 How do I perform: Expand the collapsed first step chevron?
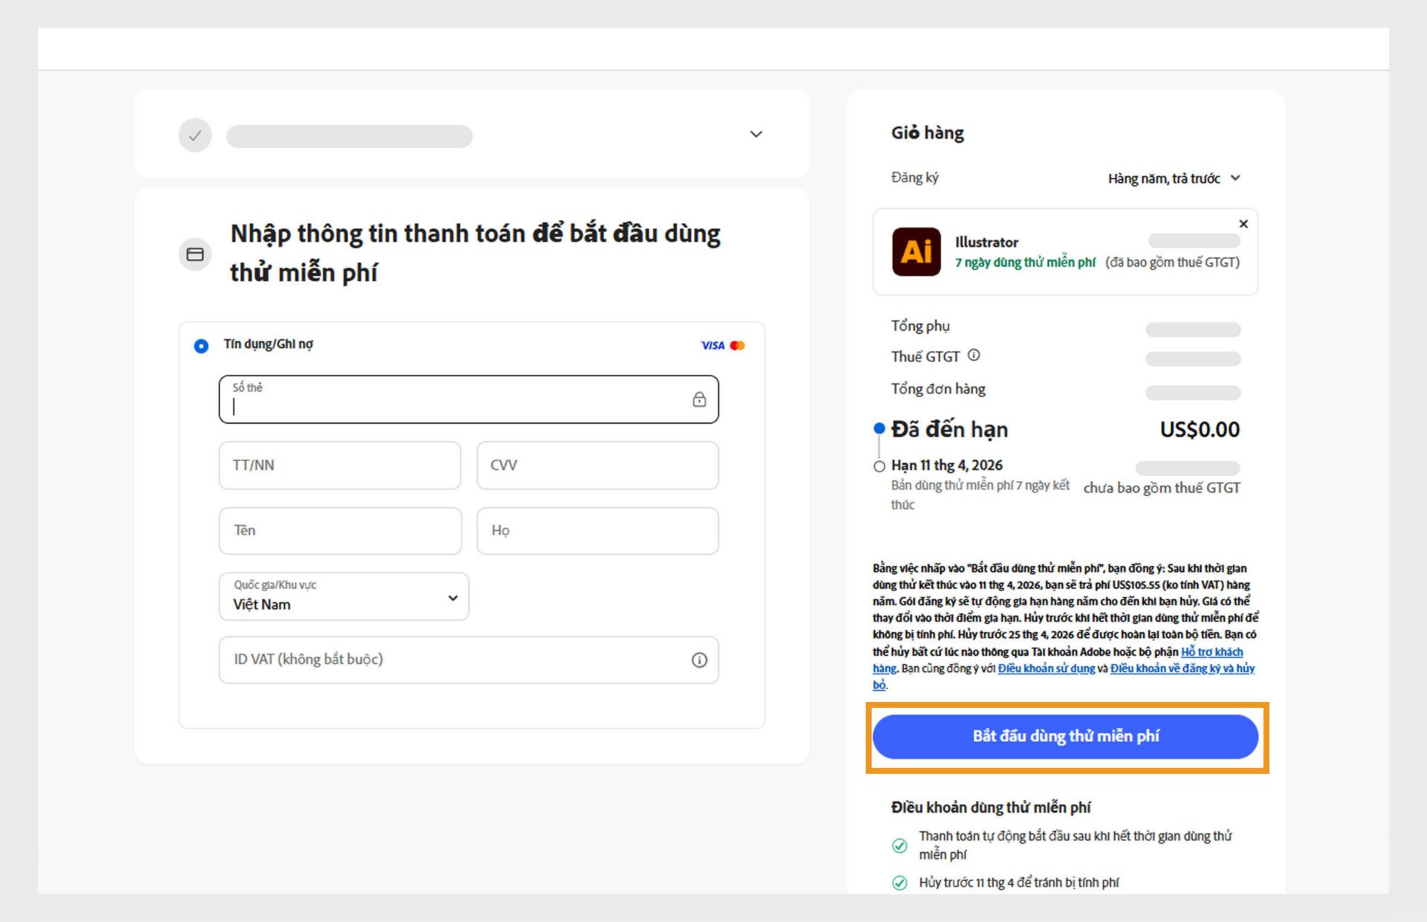(756, 135)
